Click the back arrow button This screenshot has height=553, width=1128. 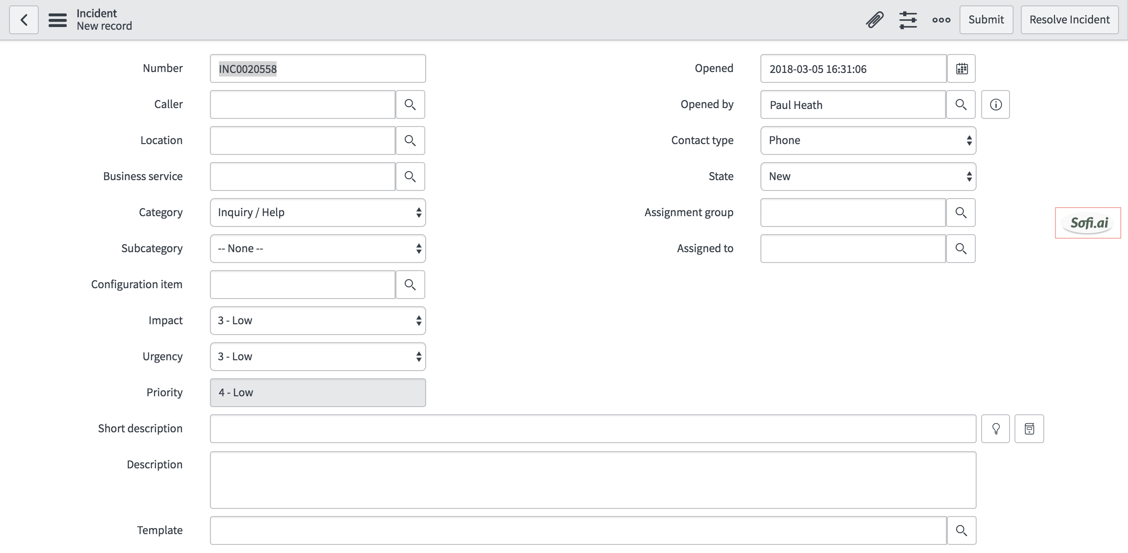pos(24,20)
